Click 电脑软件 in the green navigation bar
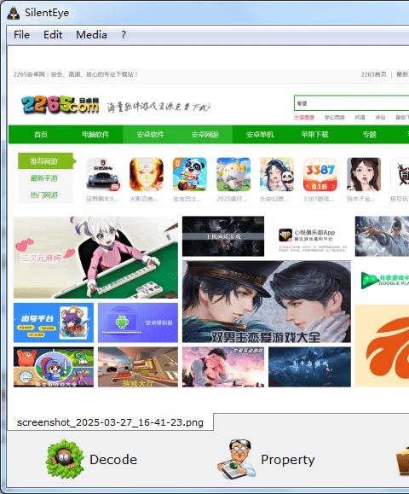The height and width of the screenshot is (494, 409). pos(95,135)
